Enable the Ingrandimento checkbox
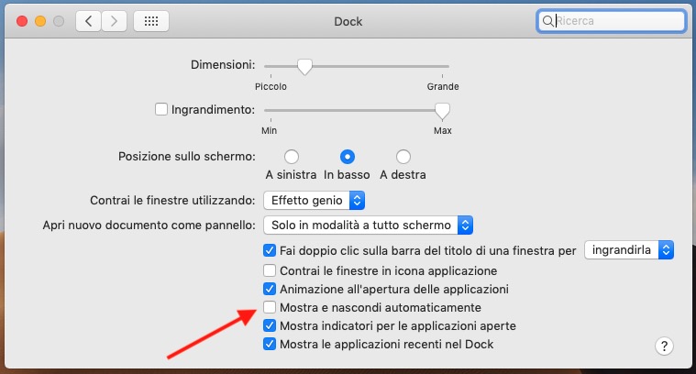The height and width of the screenshot is (374, 696). click(x=161, y=109)
